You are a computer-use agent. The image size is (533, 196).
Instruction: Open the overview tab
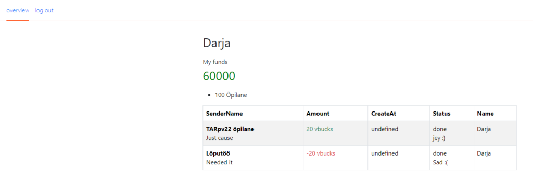click(x=18, y=10)
